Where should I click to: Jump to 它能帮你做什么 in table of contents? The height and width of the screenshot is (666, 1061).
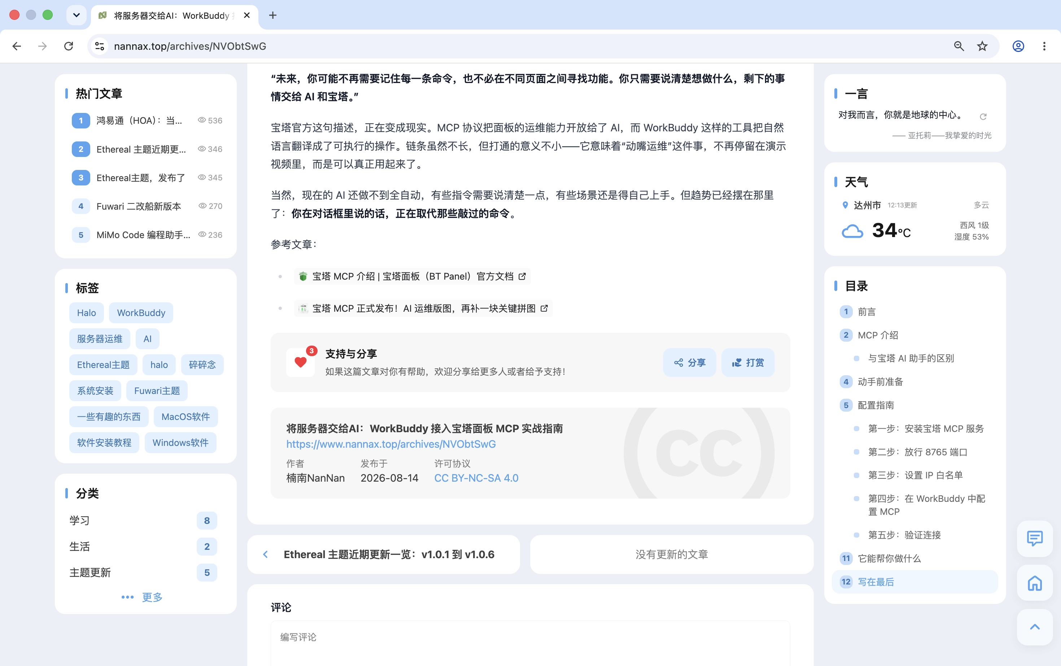915,558
